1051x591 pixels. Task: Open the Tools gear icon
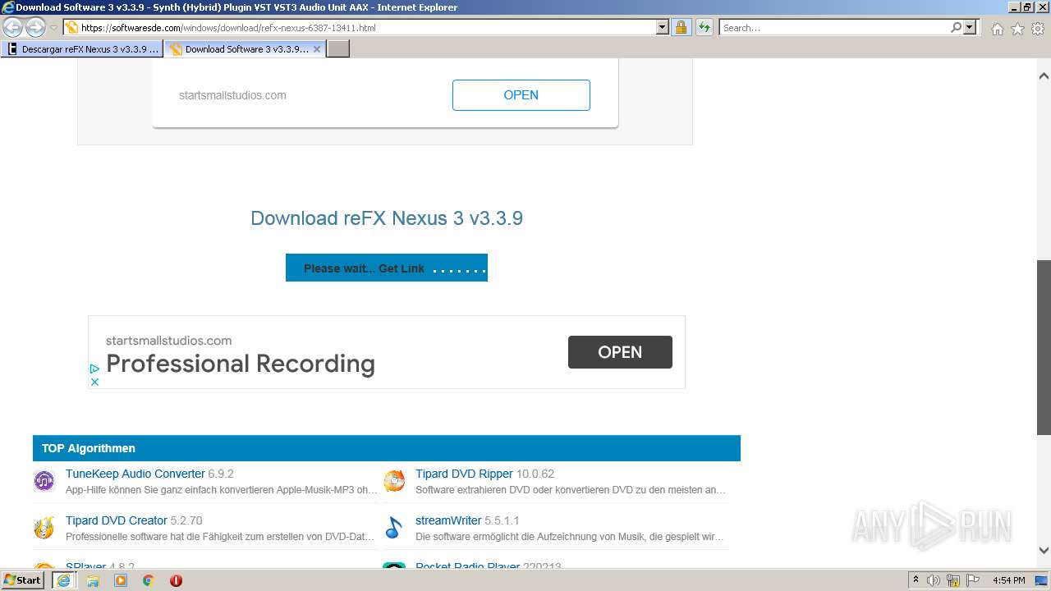point(1038,29)
